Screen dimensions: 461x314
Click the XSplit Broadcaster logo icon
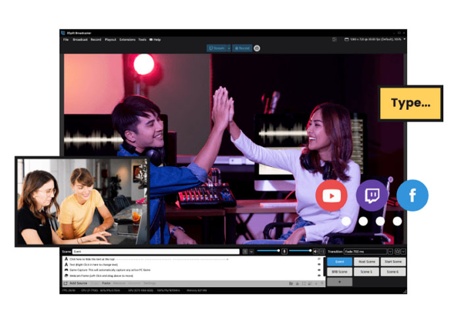click(63, 33)
